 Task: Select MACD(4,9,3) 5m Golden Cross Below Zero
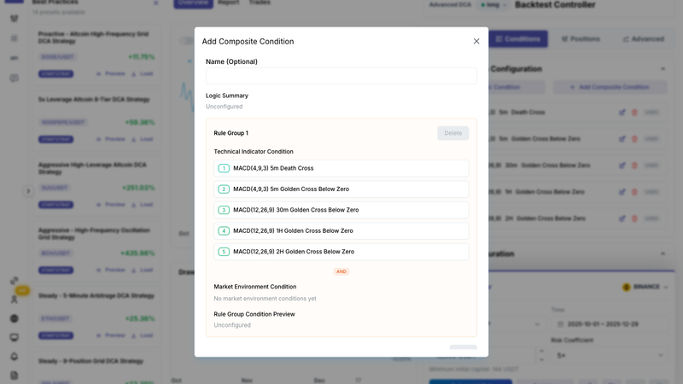click(341, 189)
